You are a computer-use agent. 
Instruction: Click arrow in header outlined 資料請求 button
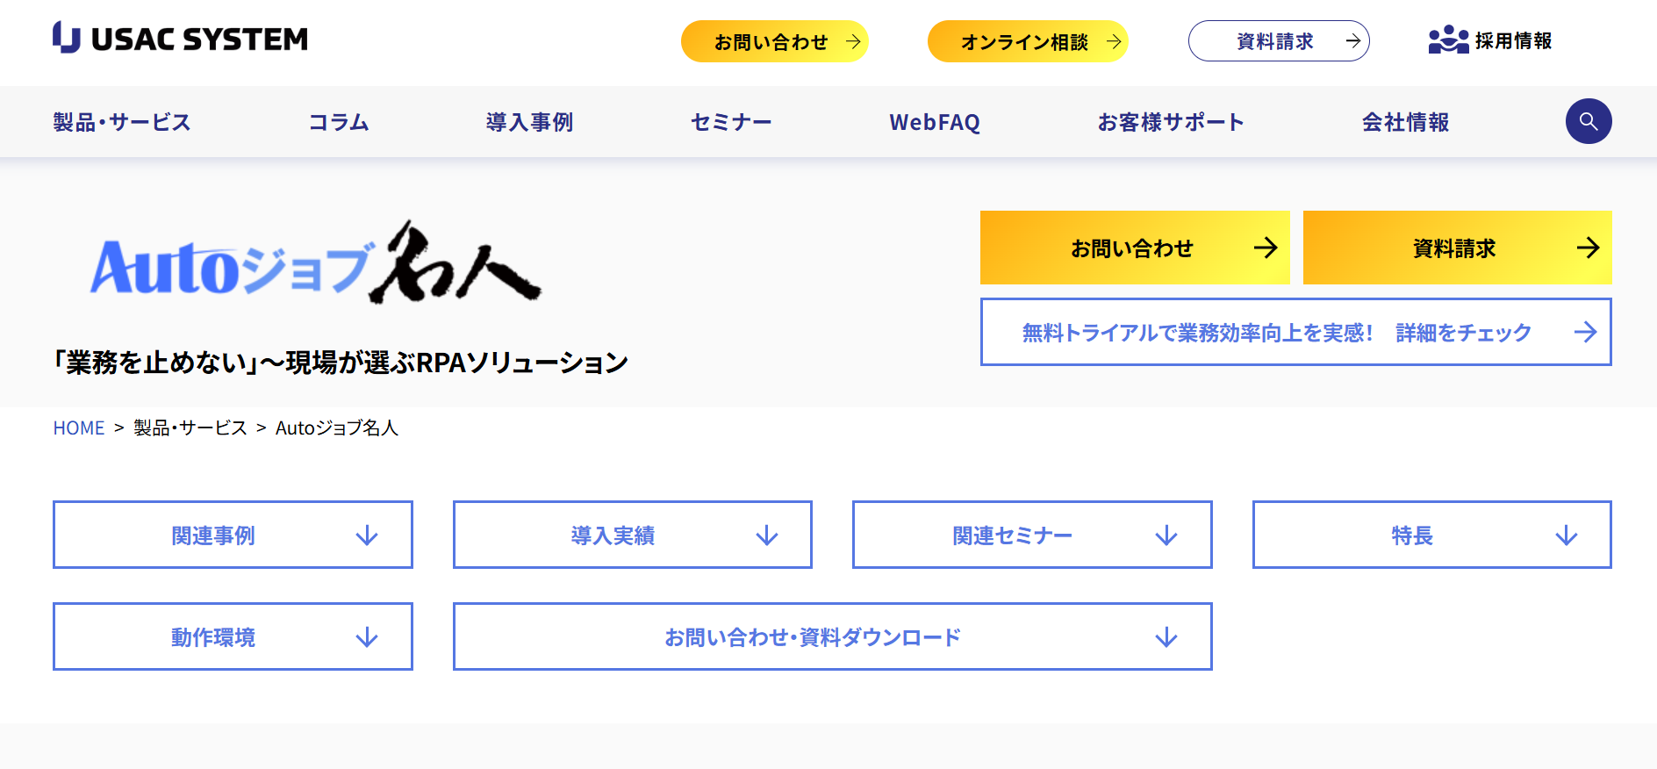pyautogui.click(x=1352, y=41)
